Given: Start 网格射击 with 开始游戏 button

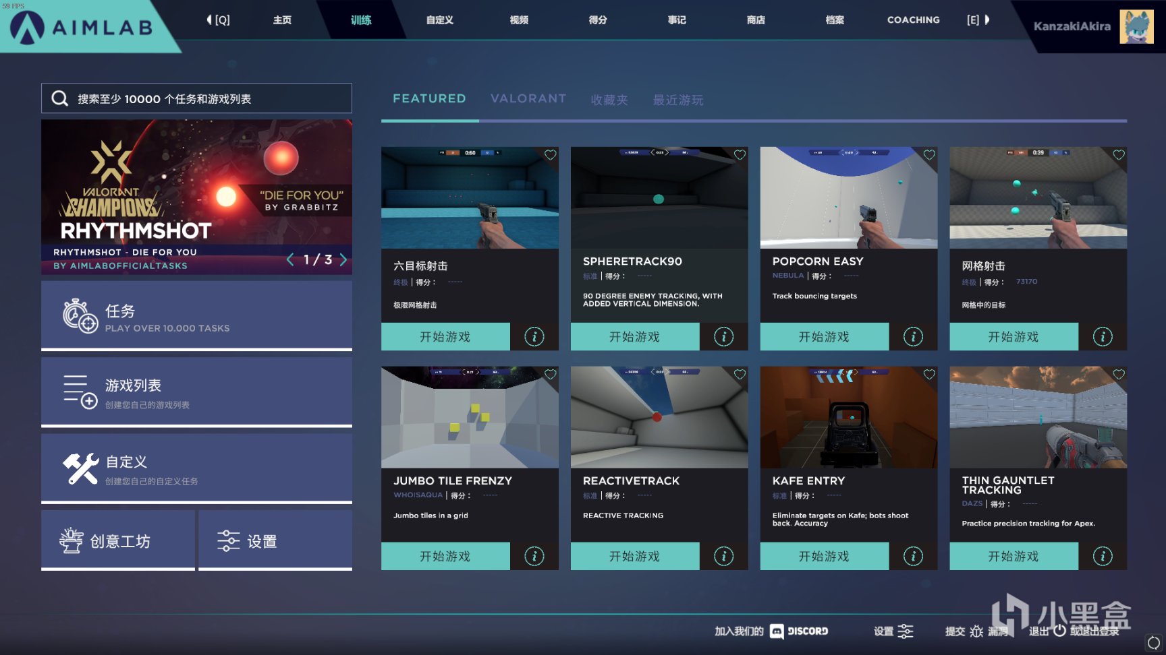Looking at the screenshot, I should 1014,336.
